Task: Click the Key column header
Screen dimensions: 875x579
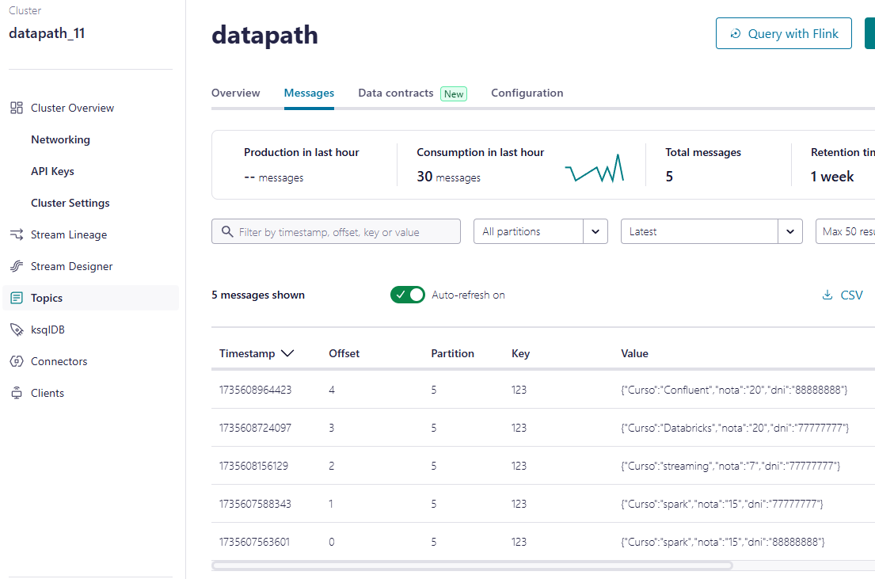Action: [x=521, y=353]
